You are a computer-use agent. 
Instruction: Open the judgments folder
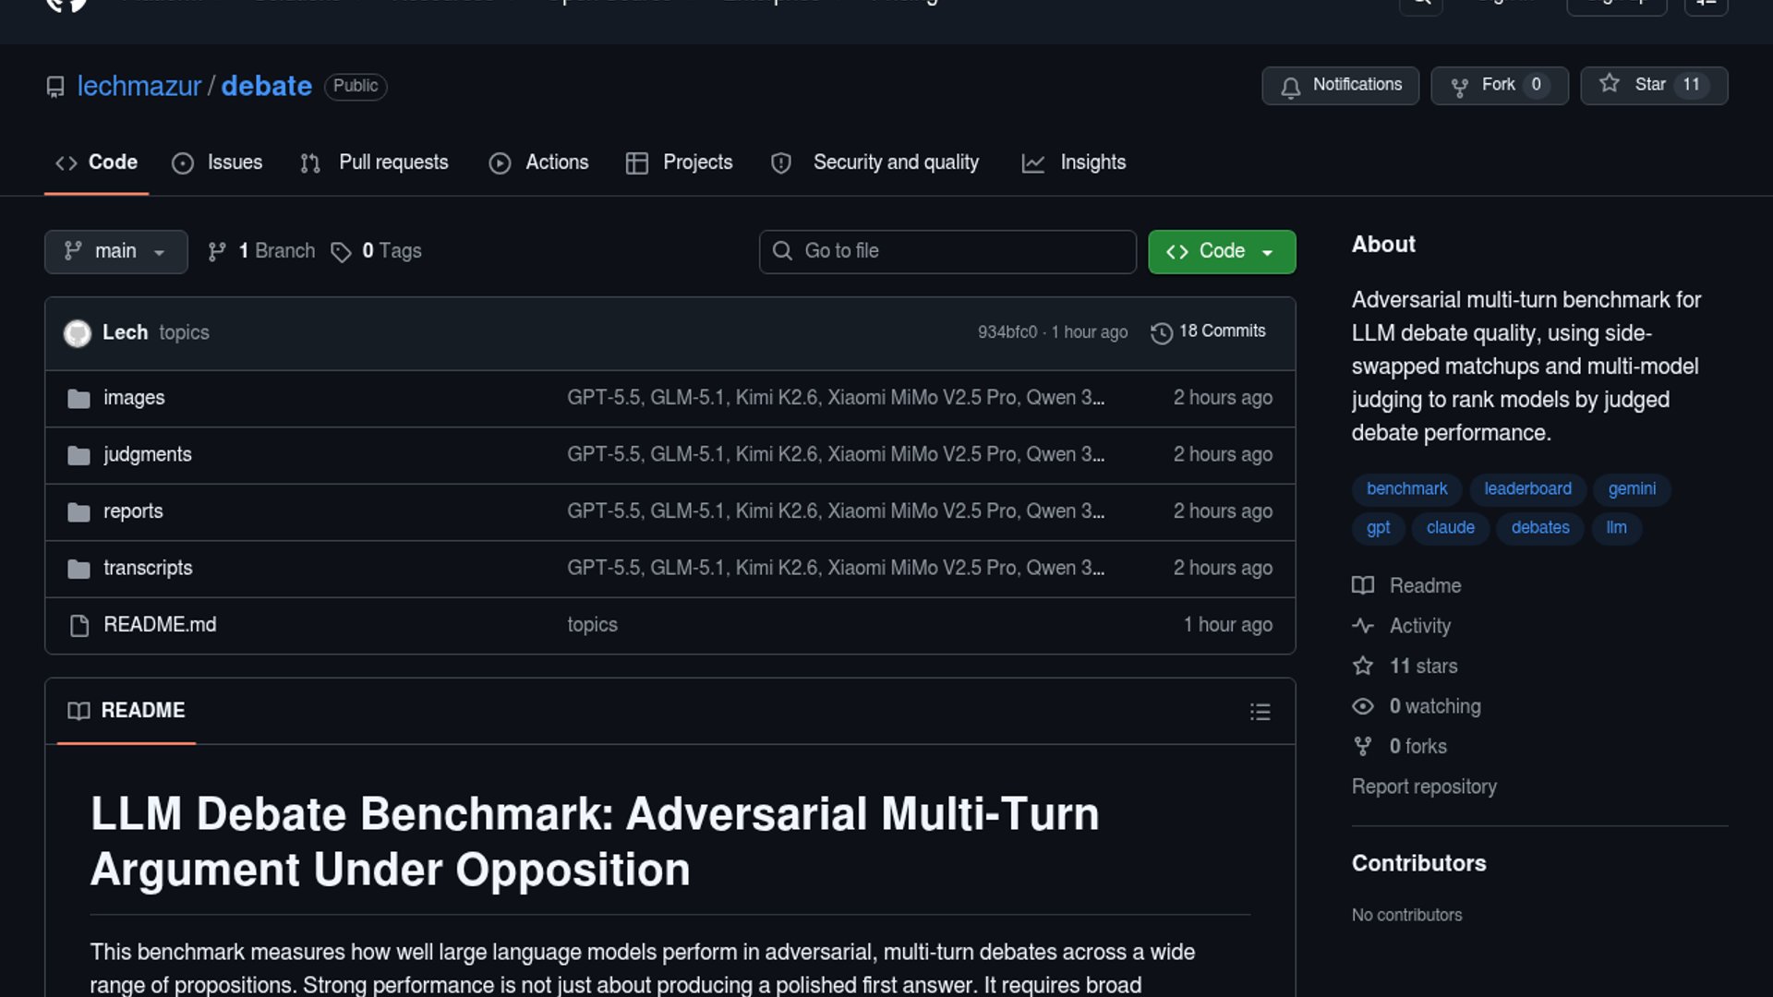tap(148, 454)
